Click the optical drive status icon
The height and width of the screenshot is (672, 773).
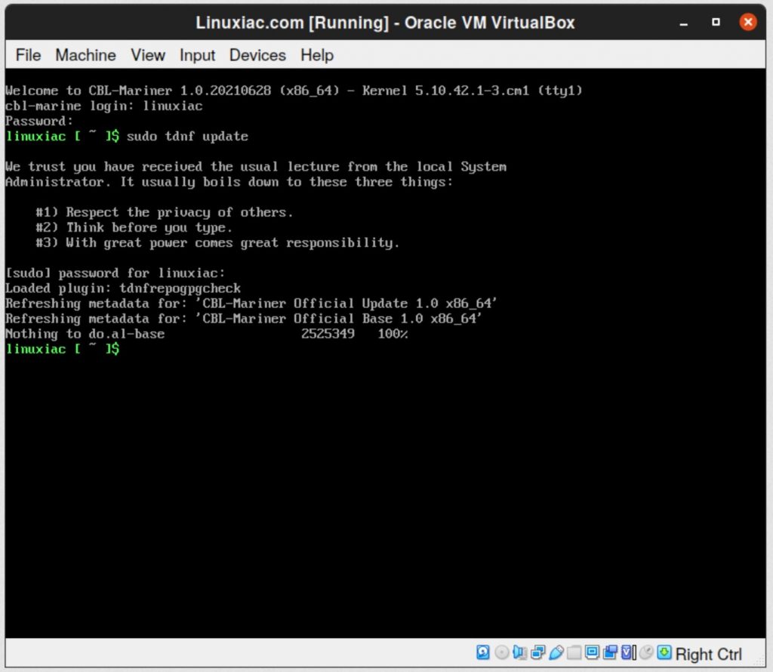[500, 652]
